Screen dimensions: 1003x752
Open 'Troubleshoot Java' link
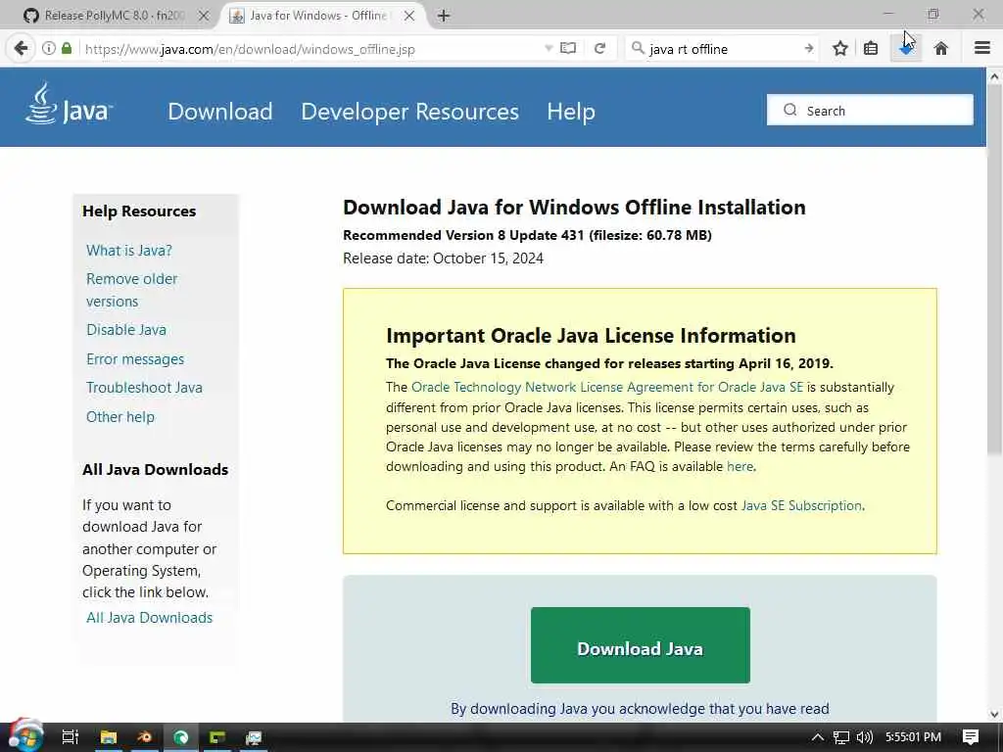click(144, 388)
